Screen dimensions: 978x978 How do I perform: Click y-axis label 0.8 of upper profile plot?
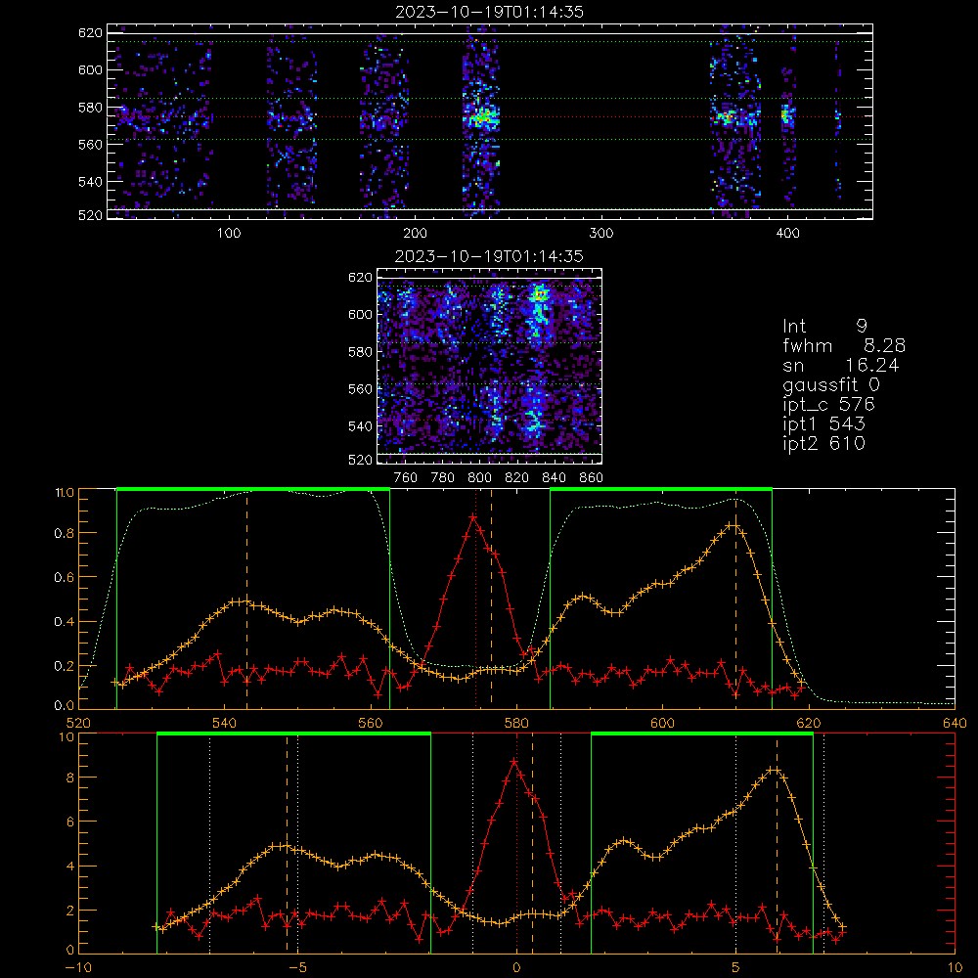(65, 533)
